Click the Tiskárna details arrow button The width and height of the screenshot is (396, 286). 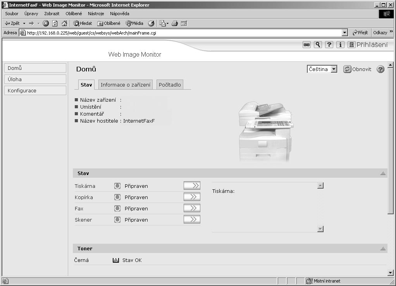click(x=192, y=185)
